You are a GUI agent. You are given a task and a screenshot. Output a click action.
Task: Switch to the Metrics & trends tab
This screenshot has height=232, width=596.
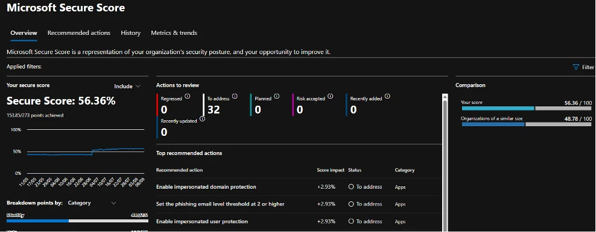click(174, 33)
